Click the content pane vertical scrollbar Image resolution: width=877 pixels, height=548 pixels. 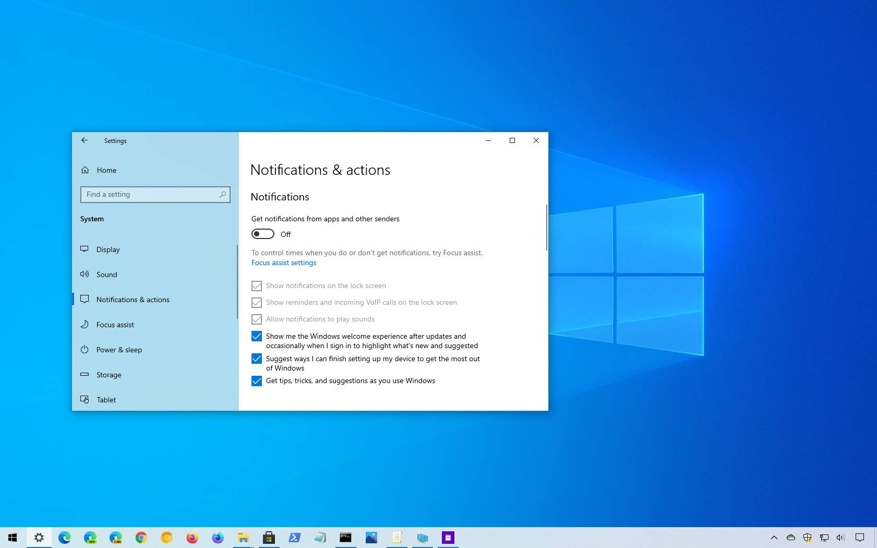(546, 227)
